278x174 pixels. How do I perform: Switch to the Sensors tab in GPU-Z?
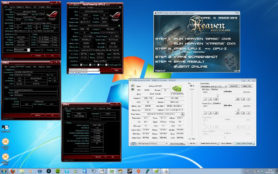coord(83,8)
